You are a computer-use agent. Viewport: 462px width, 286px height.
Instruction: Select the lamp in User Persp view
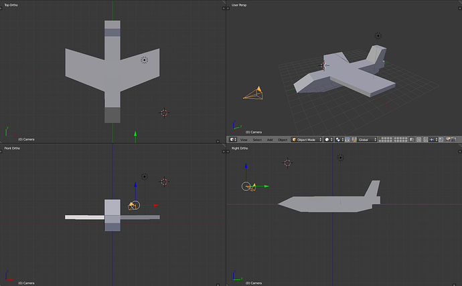pyautogui.click(x=378, y=36)
